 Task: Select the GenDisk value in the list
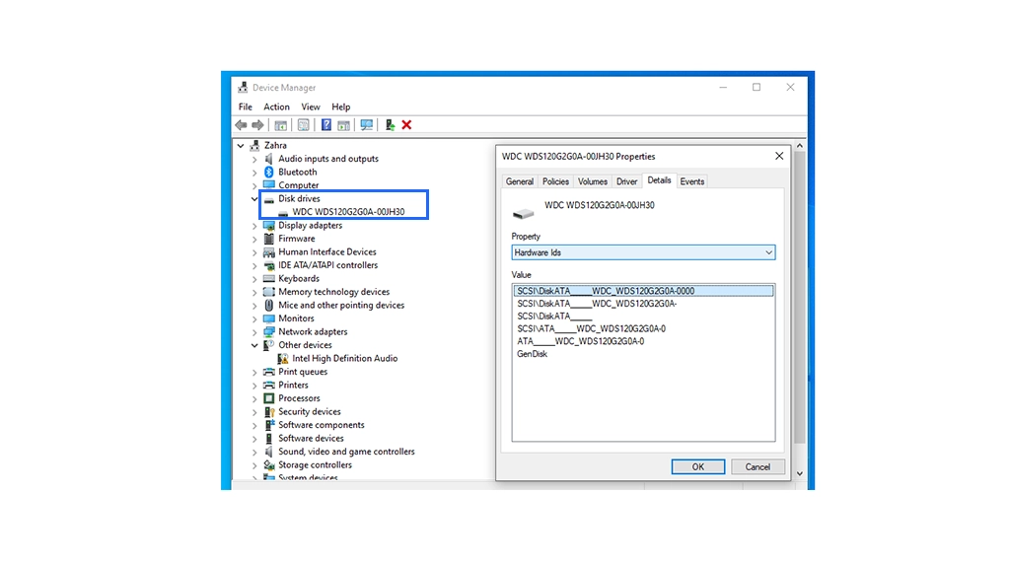[532, 354]
